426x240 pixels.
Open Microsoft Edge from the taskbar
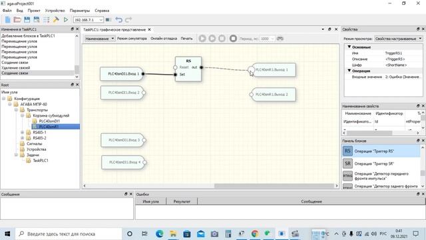click(160, 234)
